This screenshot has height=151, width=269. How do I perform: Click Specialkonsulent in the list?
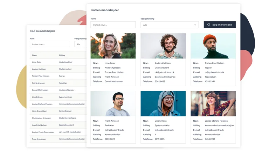(x=67, y=125)
